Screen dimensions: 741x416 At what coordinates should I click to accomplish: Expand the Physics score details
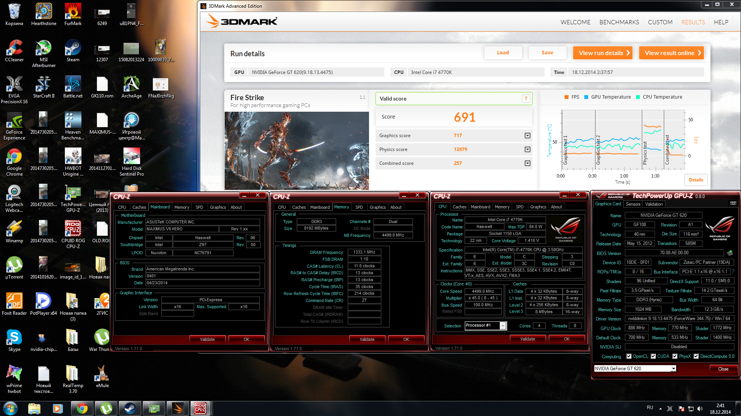528,149
